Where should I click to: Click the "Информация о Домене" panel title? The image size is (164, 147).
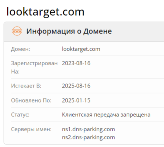[69, 31]
